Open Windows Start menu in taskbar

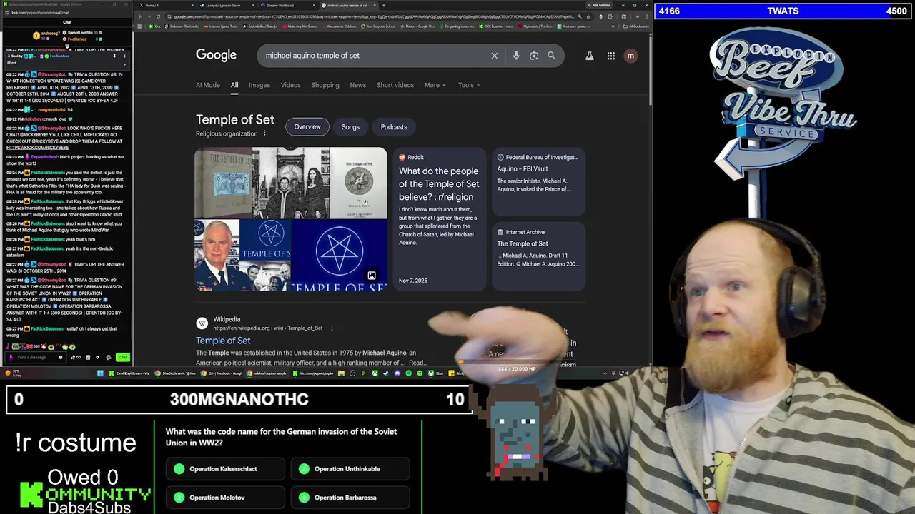pyautogui.click(x=100, y=373)
